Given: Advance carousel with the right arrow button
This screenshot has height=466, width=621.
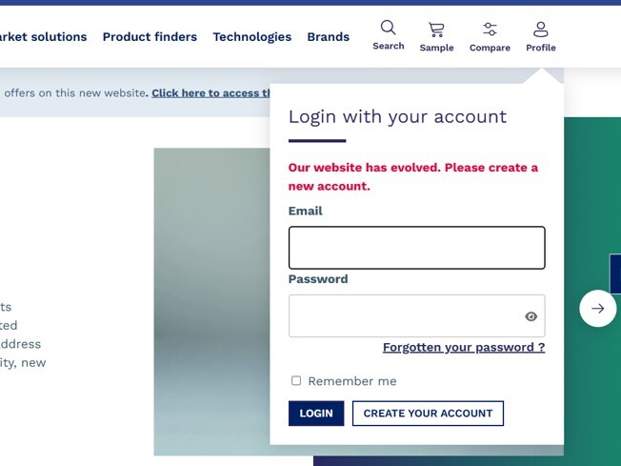Looking at the screenshot, I should (x=597, y=309).
